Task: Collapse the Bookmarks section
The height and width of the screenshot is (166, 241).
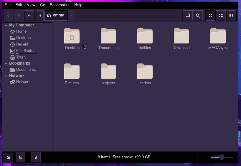Action: pos(6,63)
